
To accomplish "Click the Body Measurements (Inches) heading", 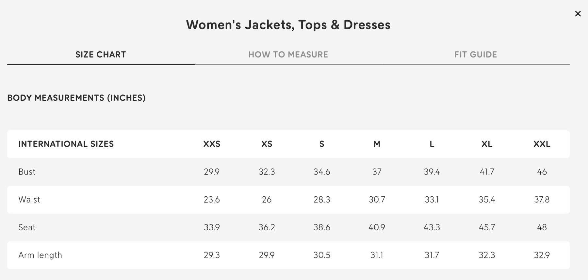I will (76, 98).
